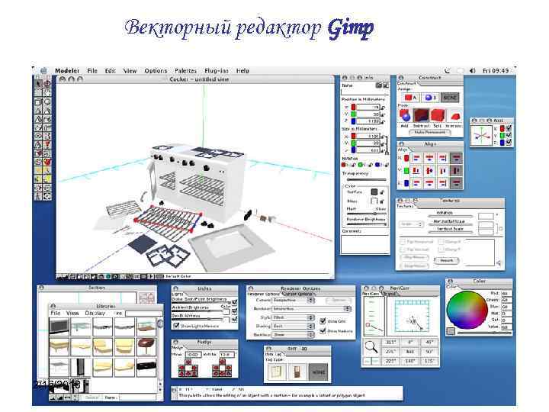This screenshot has width=549, height=412.
Task: Click the magnifier zoom icon in NaviCam
Action: (371, 347)
